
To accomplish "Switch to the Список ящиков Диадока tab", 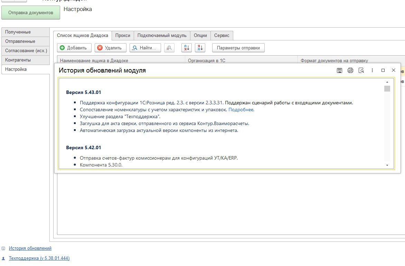I will coord(82,35).
